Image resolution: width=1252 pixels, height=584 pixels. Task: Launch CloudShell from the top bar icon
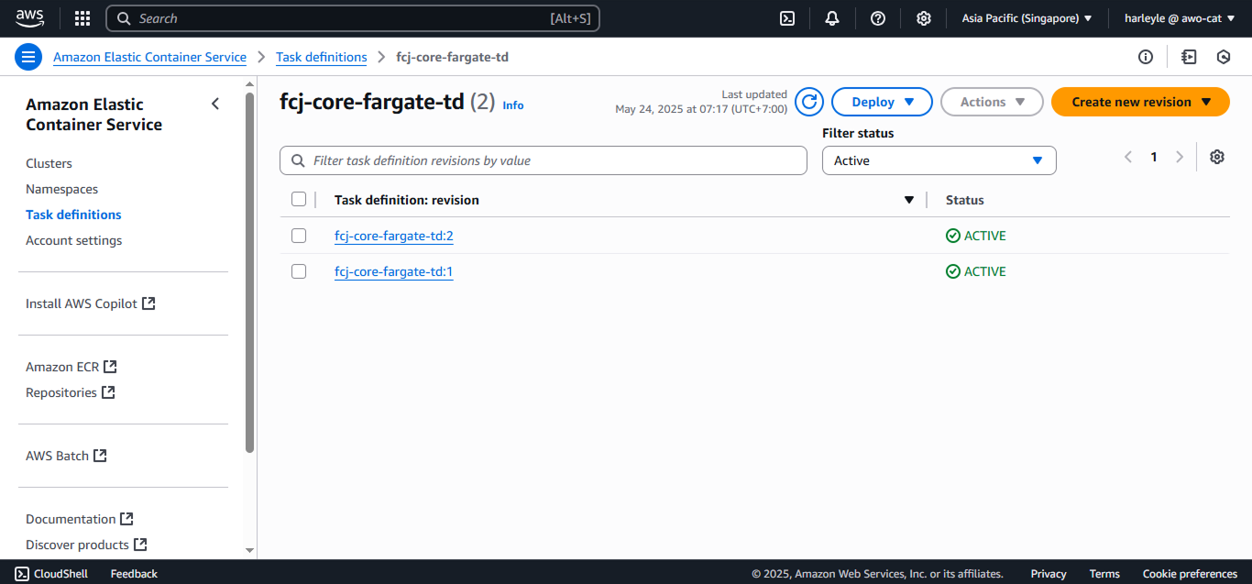click(787, 18)
